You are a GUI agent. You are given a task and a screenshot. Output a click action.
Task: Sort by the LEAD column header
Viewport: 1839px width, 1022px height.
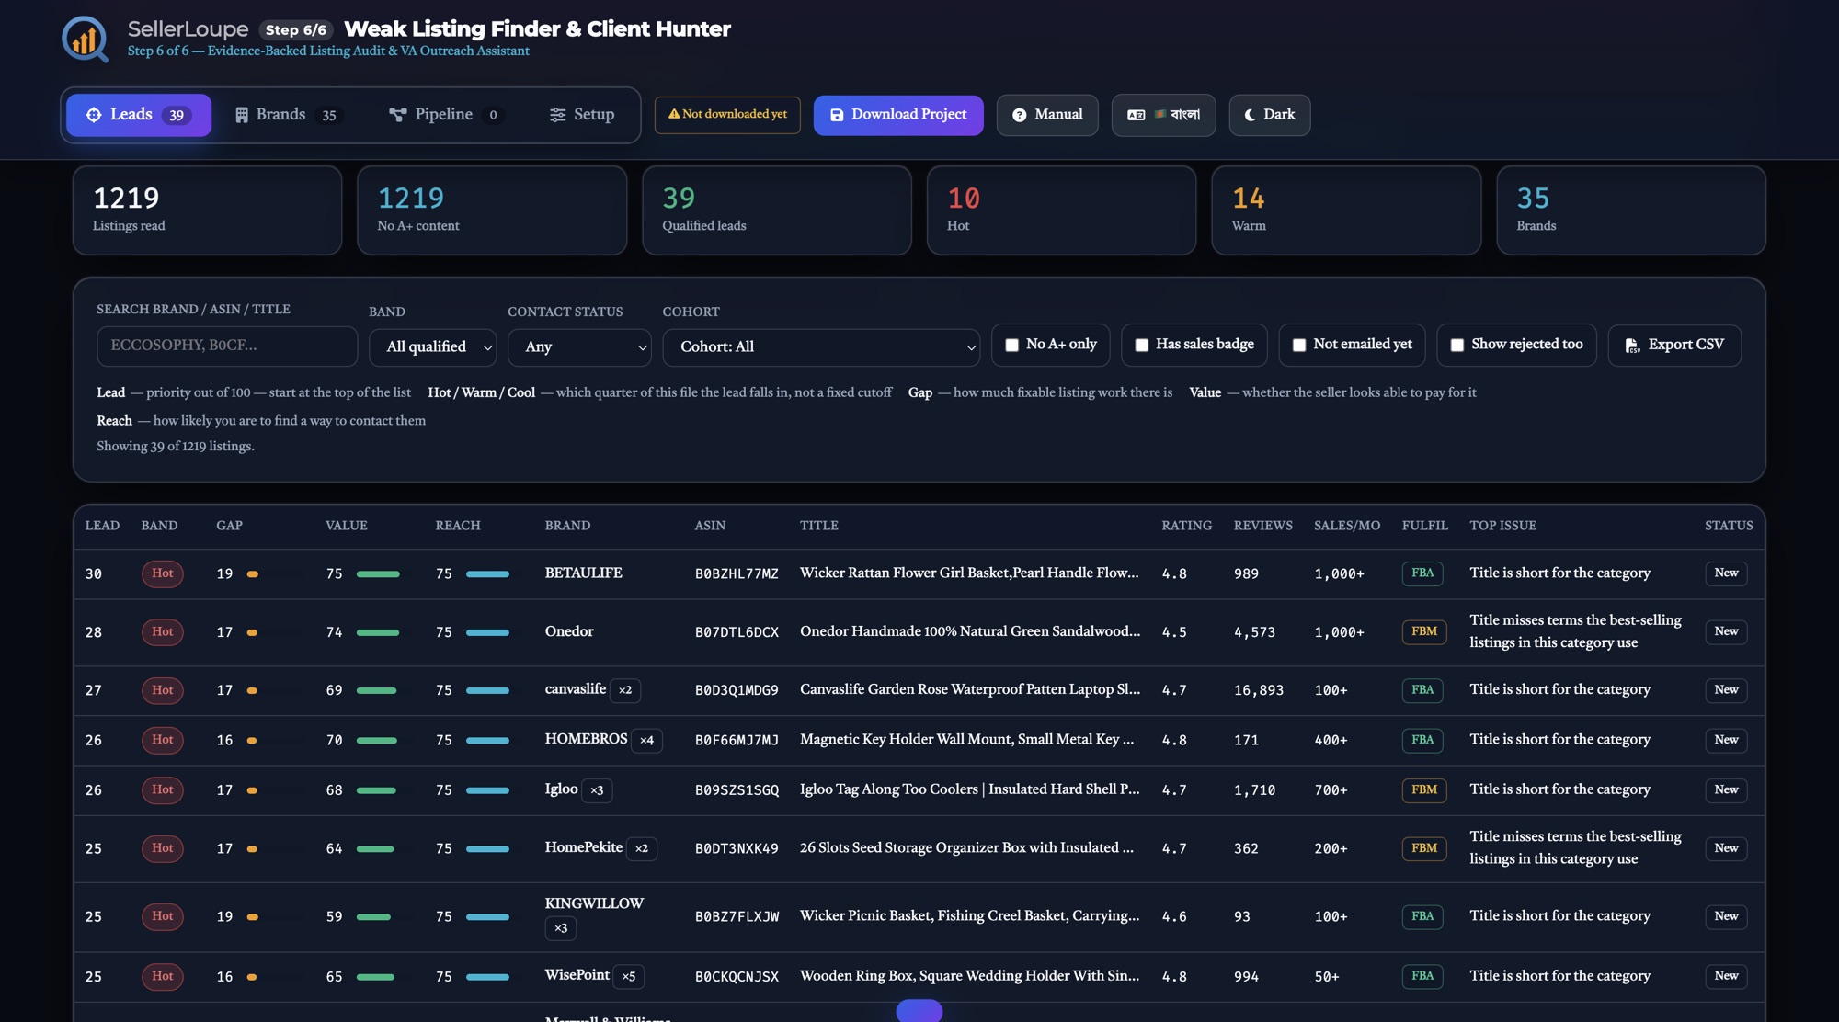(102, 526)
